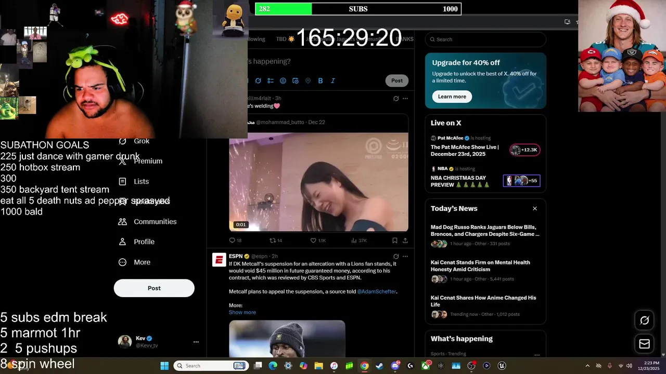Open the emoji picker in composer
The height and width of the screenshot is (374, 666).
(283, 81)
